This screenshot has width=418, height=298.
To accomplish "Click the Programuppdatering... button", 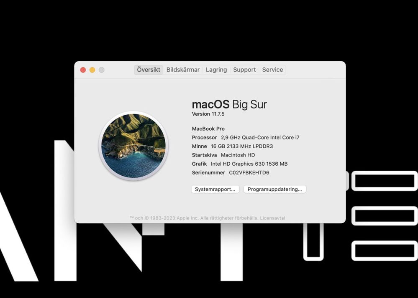I will 274,189.
